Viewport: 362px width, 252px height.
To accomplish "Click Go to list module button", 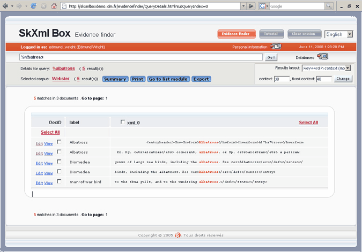I will point(168,79).
